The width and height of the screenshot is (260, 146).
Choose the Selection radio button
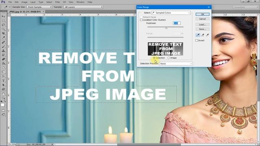point(154,58)
